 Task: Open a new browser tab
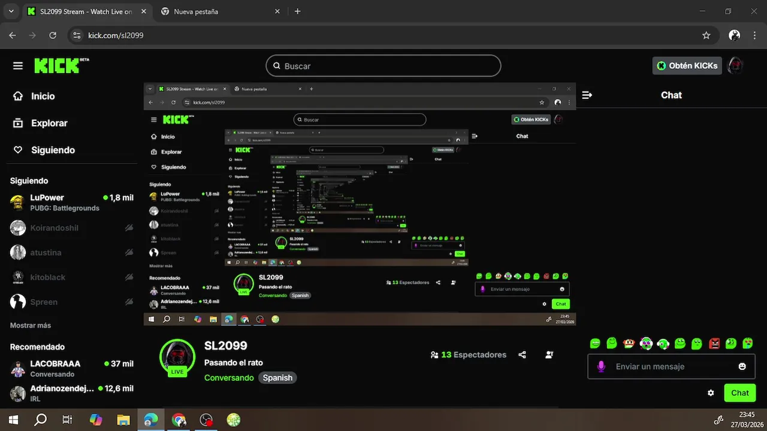(x=298, y=11)
